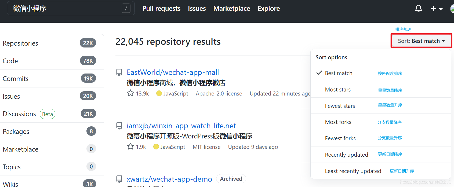This screenshot has width=454, height=187.
Task: Click Updated 22 minutes ago text
Action: tap(280, 93)
